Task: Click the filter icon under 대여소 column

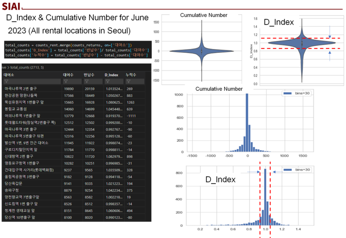Action: pyautogui.click(x=6, y=81)
